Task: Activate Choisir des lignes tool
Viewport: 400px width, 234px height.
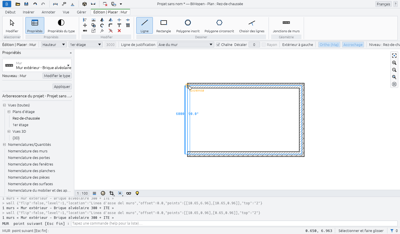Action: [252, 25]
